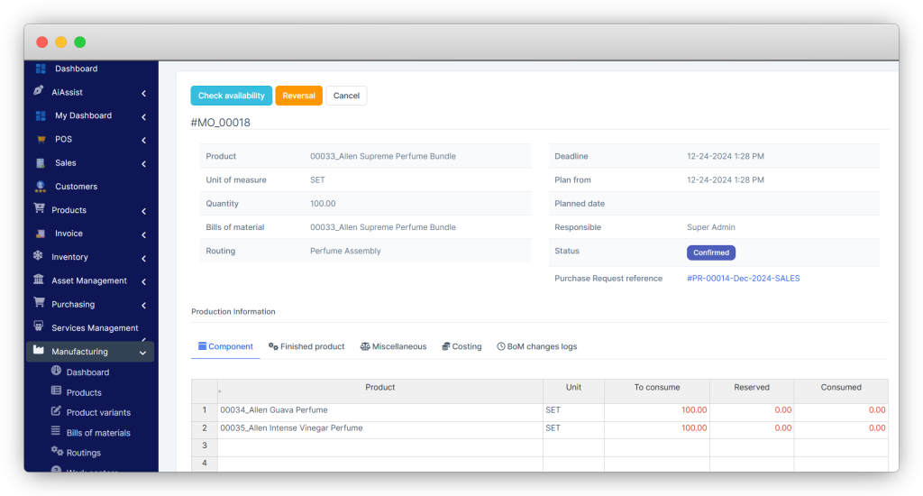Expand the Products menu chevron
The image size is (923, 496).
pyautogui.click(x=143, y=211)
